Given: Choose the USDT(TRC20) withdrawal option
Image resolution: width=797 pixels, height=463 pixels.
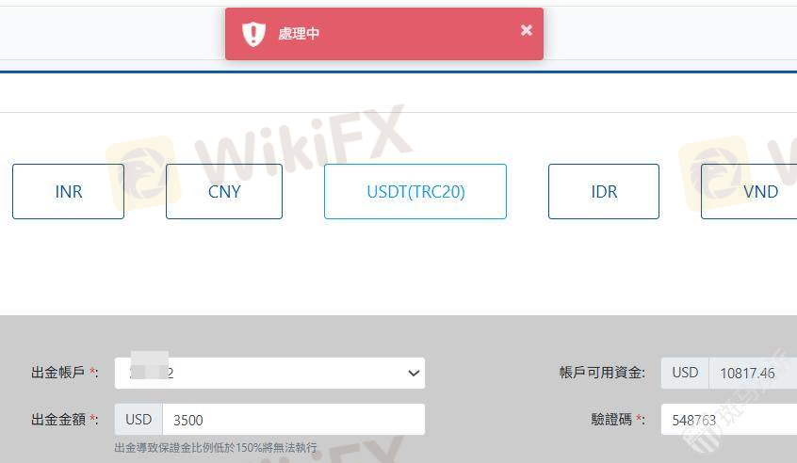Looking at the screenshot, I should pyautogui.click(x=415, y=191).
